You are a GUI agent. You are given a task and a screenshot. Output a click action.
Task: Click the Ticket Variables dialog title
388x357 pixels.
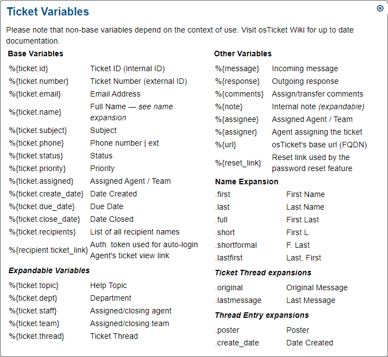point(48,12)
